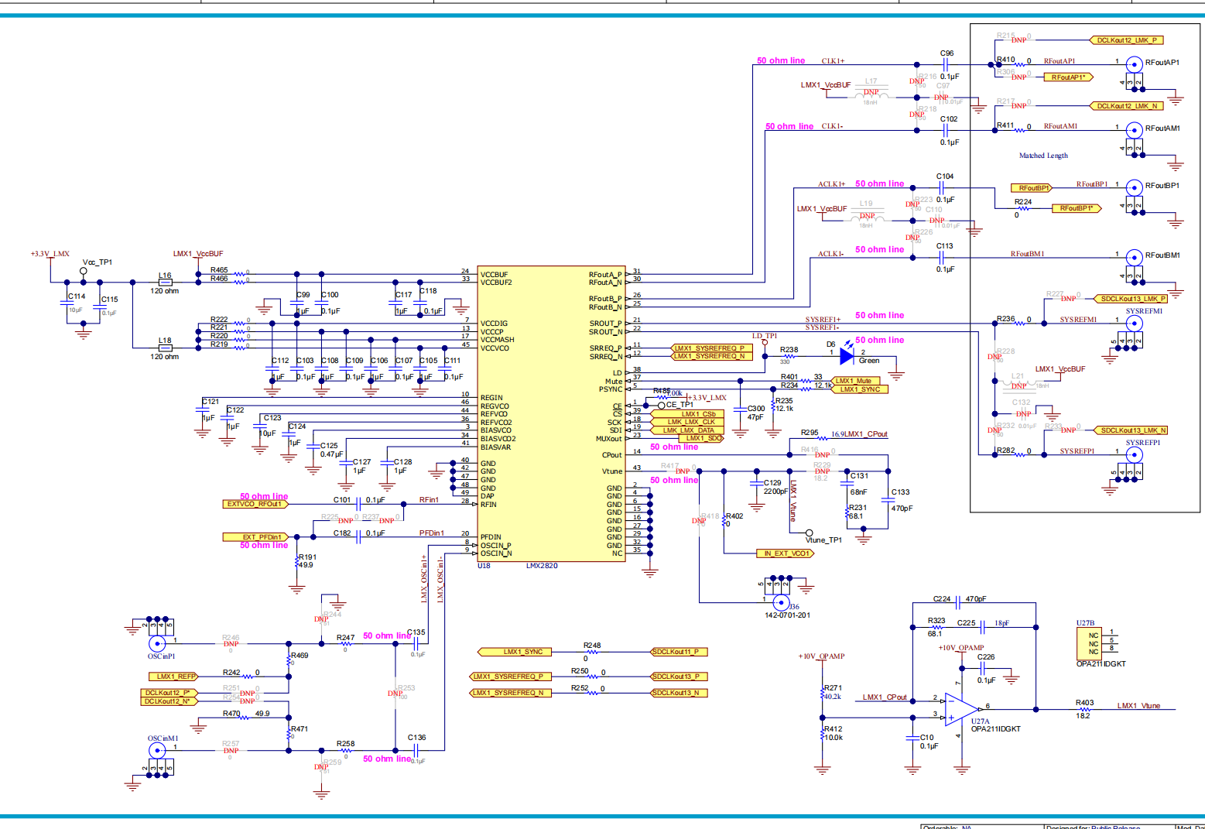Select the OPA211 op-amp U27A triangle
The width and height of the screenshot is (1205, 829).
[961, 708]
